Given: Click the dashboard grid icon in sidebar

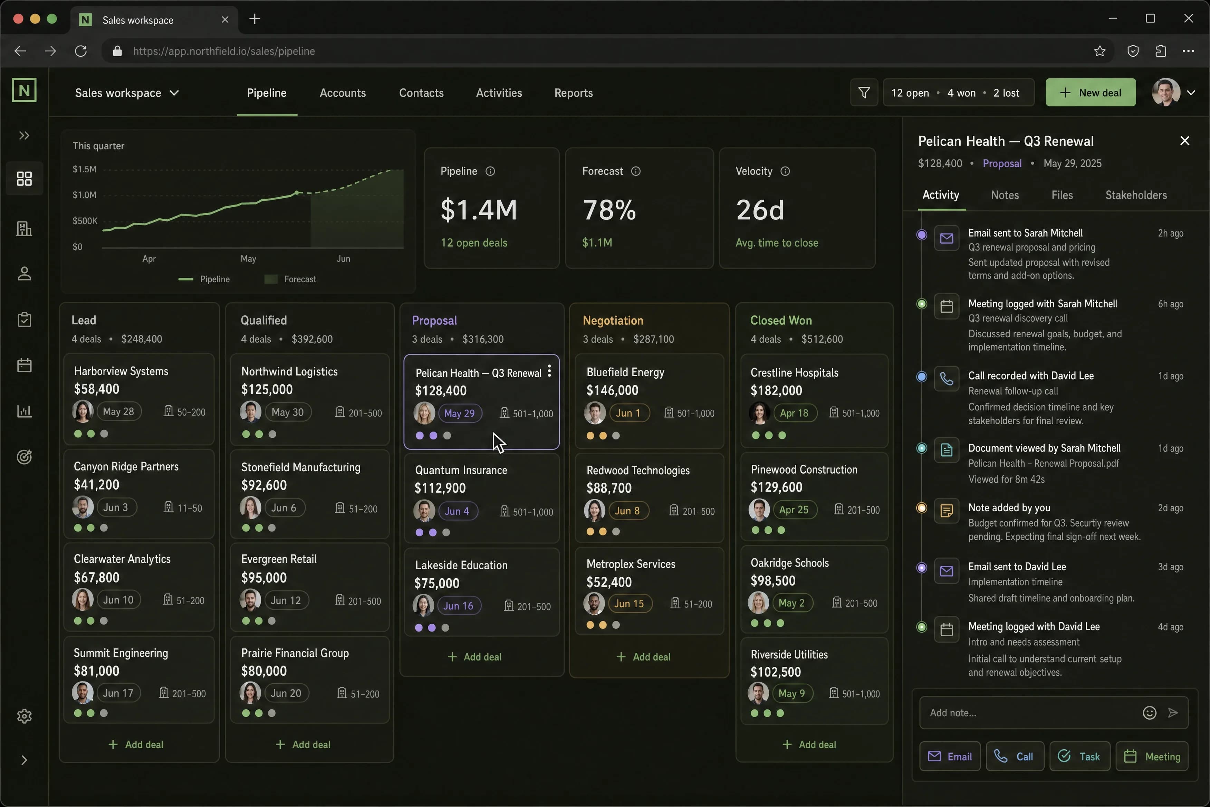Looking at the screenshot, I should click(24, 179).
